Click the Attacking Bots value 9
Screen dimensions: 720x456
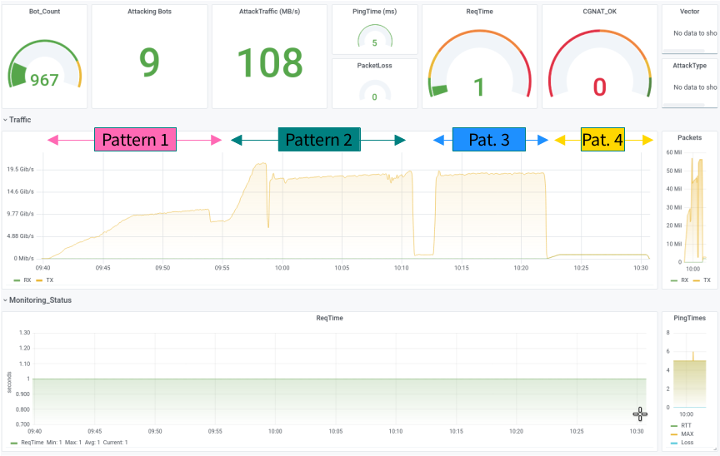tap(149, 62)
